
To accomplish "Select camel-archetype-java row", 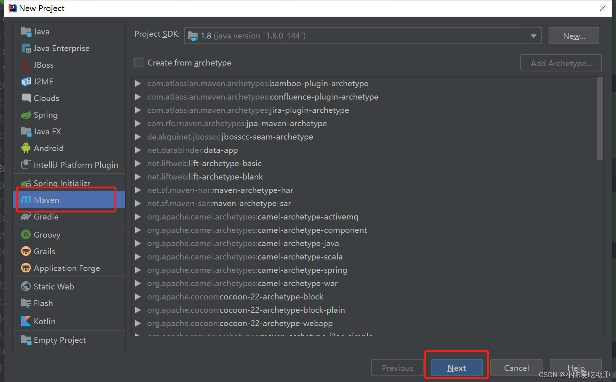I will [x=367, y=244].
